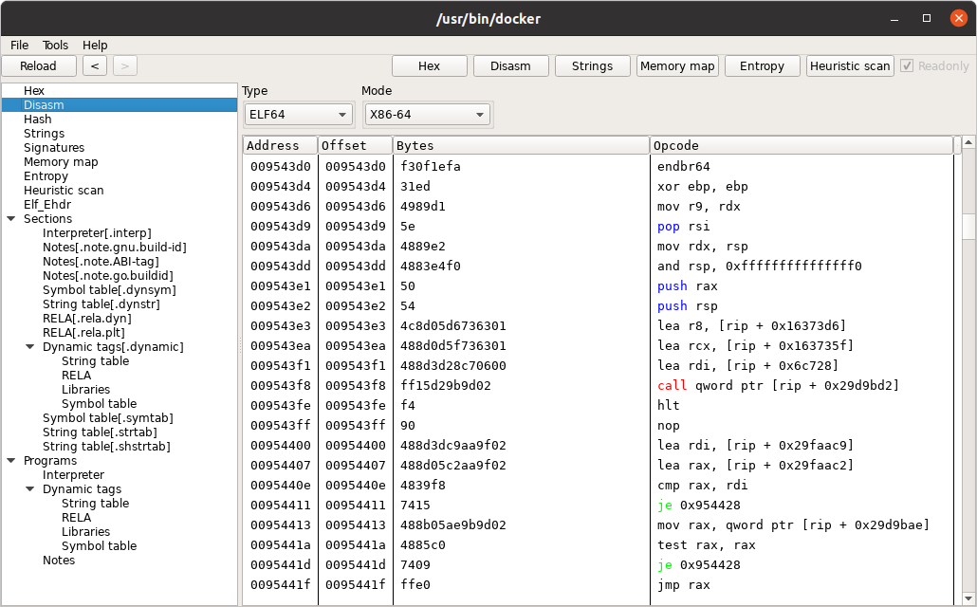Click the Disasm toolbar button
The height and width of the screenshot is (607, 977).
coord(511,66)
